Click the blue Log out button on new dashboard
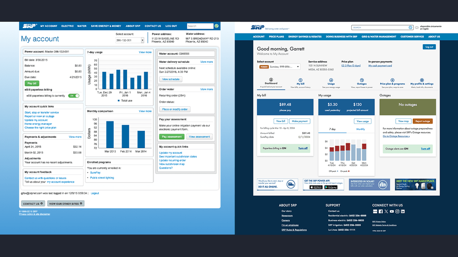This screenshot has height=257, width=458. click(429, 47)
